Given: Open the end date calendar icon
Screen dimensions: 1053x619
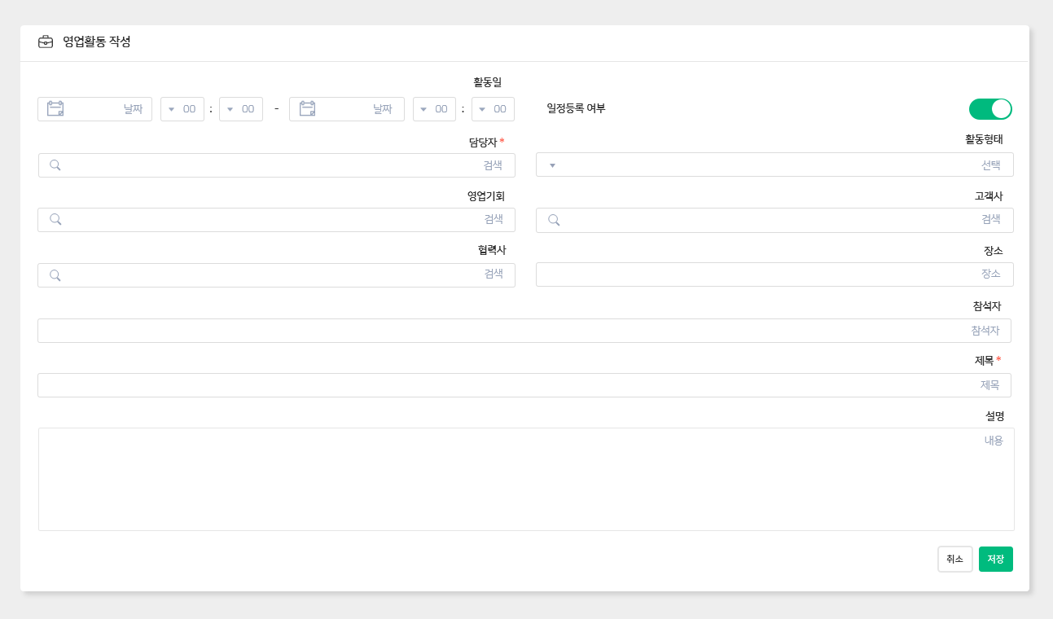Looking at the screenshot, I should click(307, 109).
